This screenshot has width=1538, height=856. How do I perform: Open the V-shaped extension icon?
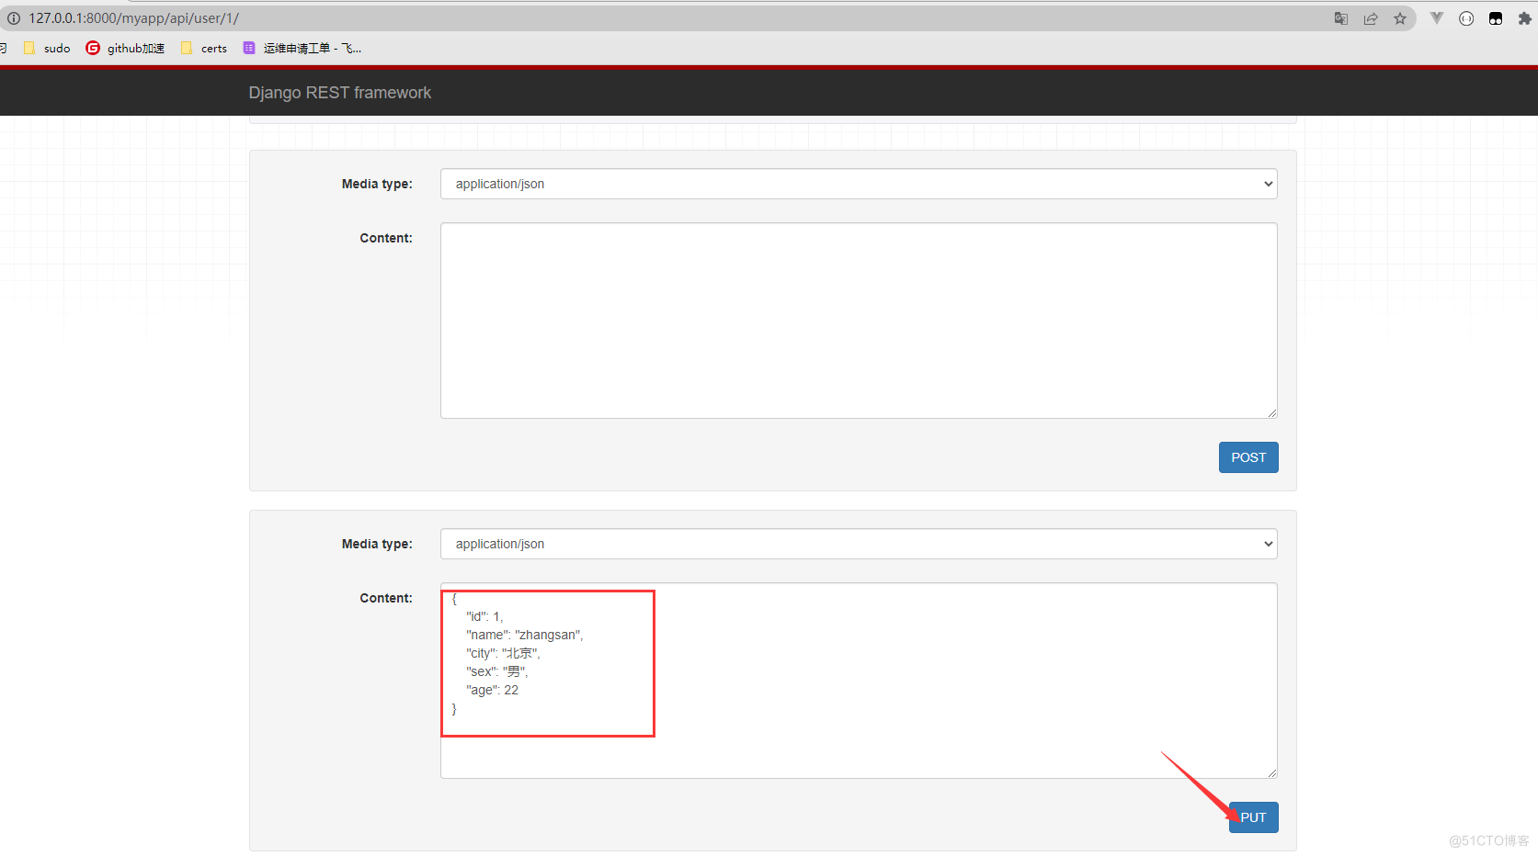1437,18
